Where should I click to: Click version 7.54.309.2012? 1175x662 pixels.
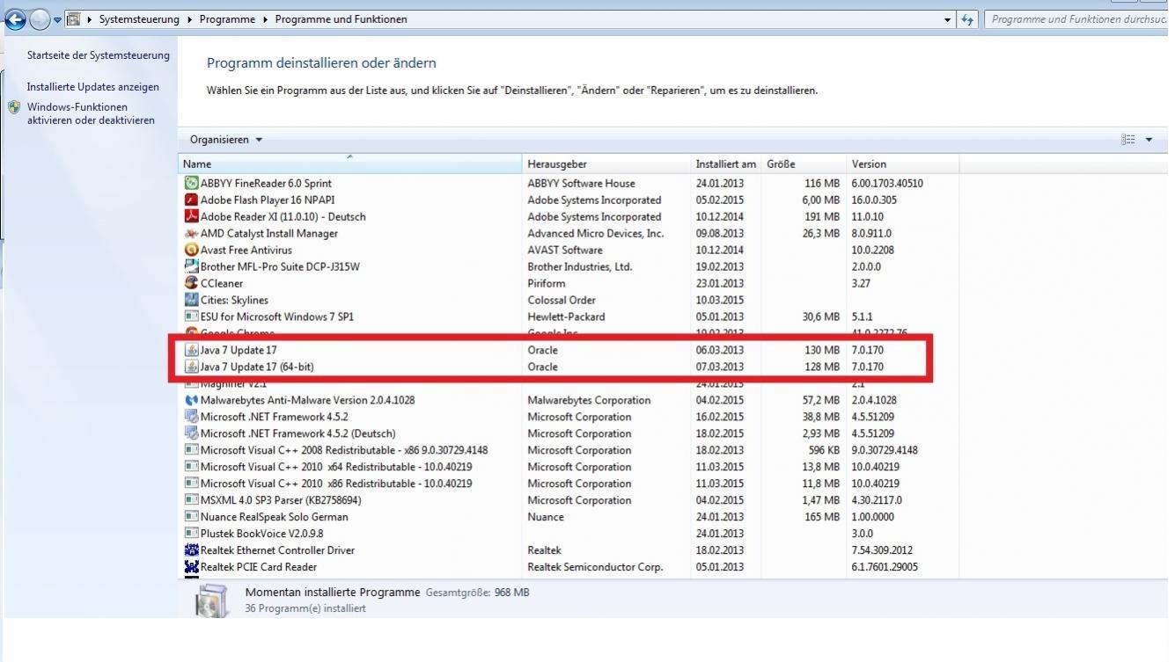pos(882,550)
